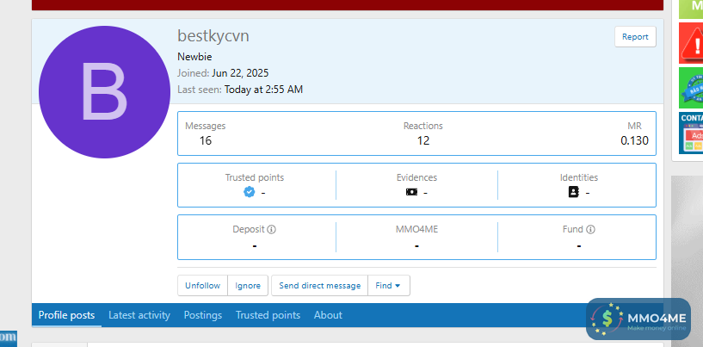The height and width of the screenshot is (347, 703).
Task: Send direct message to bestkycvn
Action: 320,286
